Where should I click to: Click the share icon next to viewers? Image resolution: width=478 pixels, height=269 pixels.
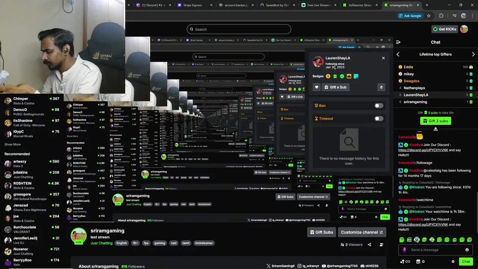coord(369,245)
